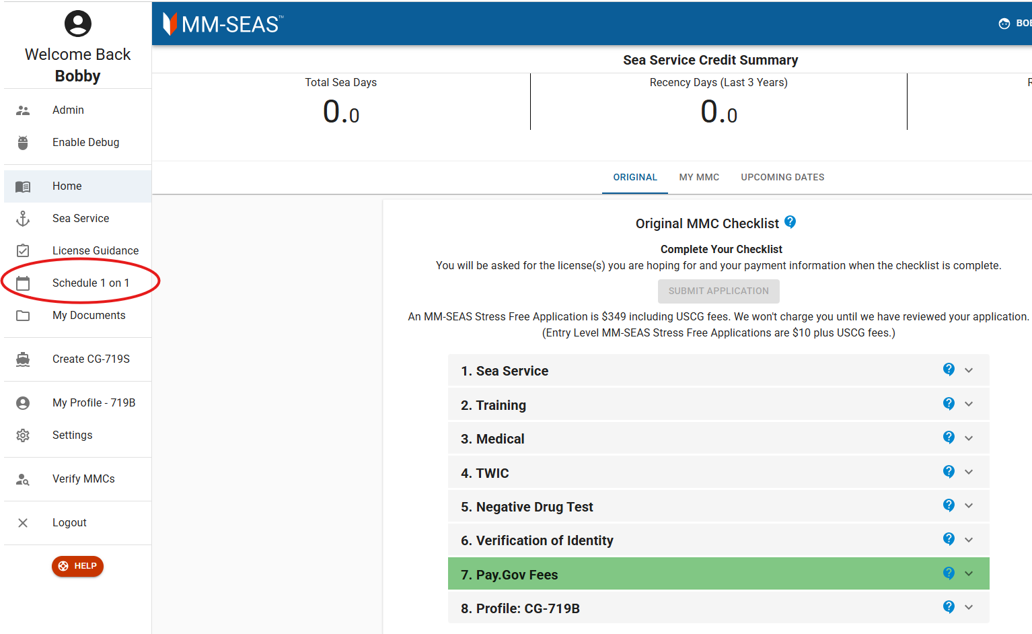
Task: Click the Logout X icon
Action: [x=23, y=523]
